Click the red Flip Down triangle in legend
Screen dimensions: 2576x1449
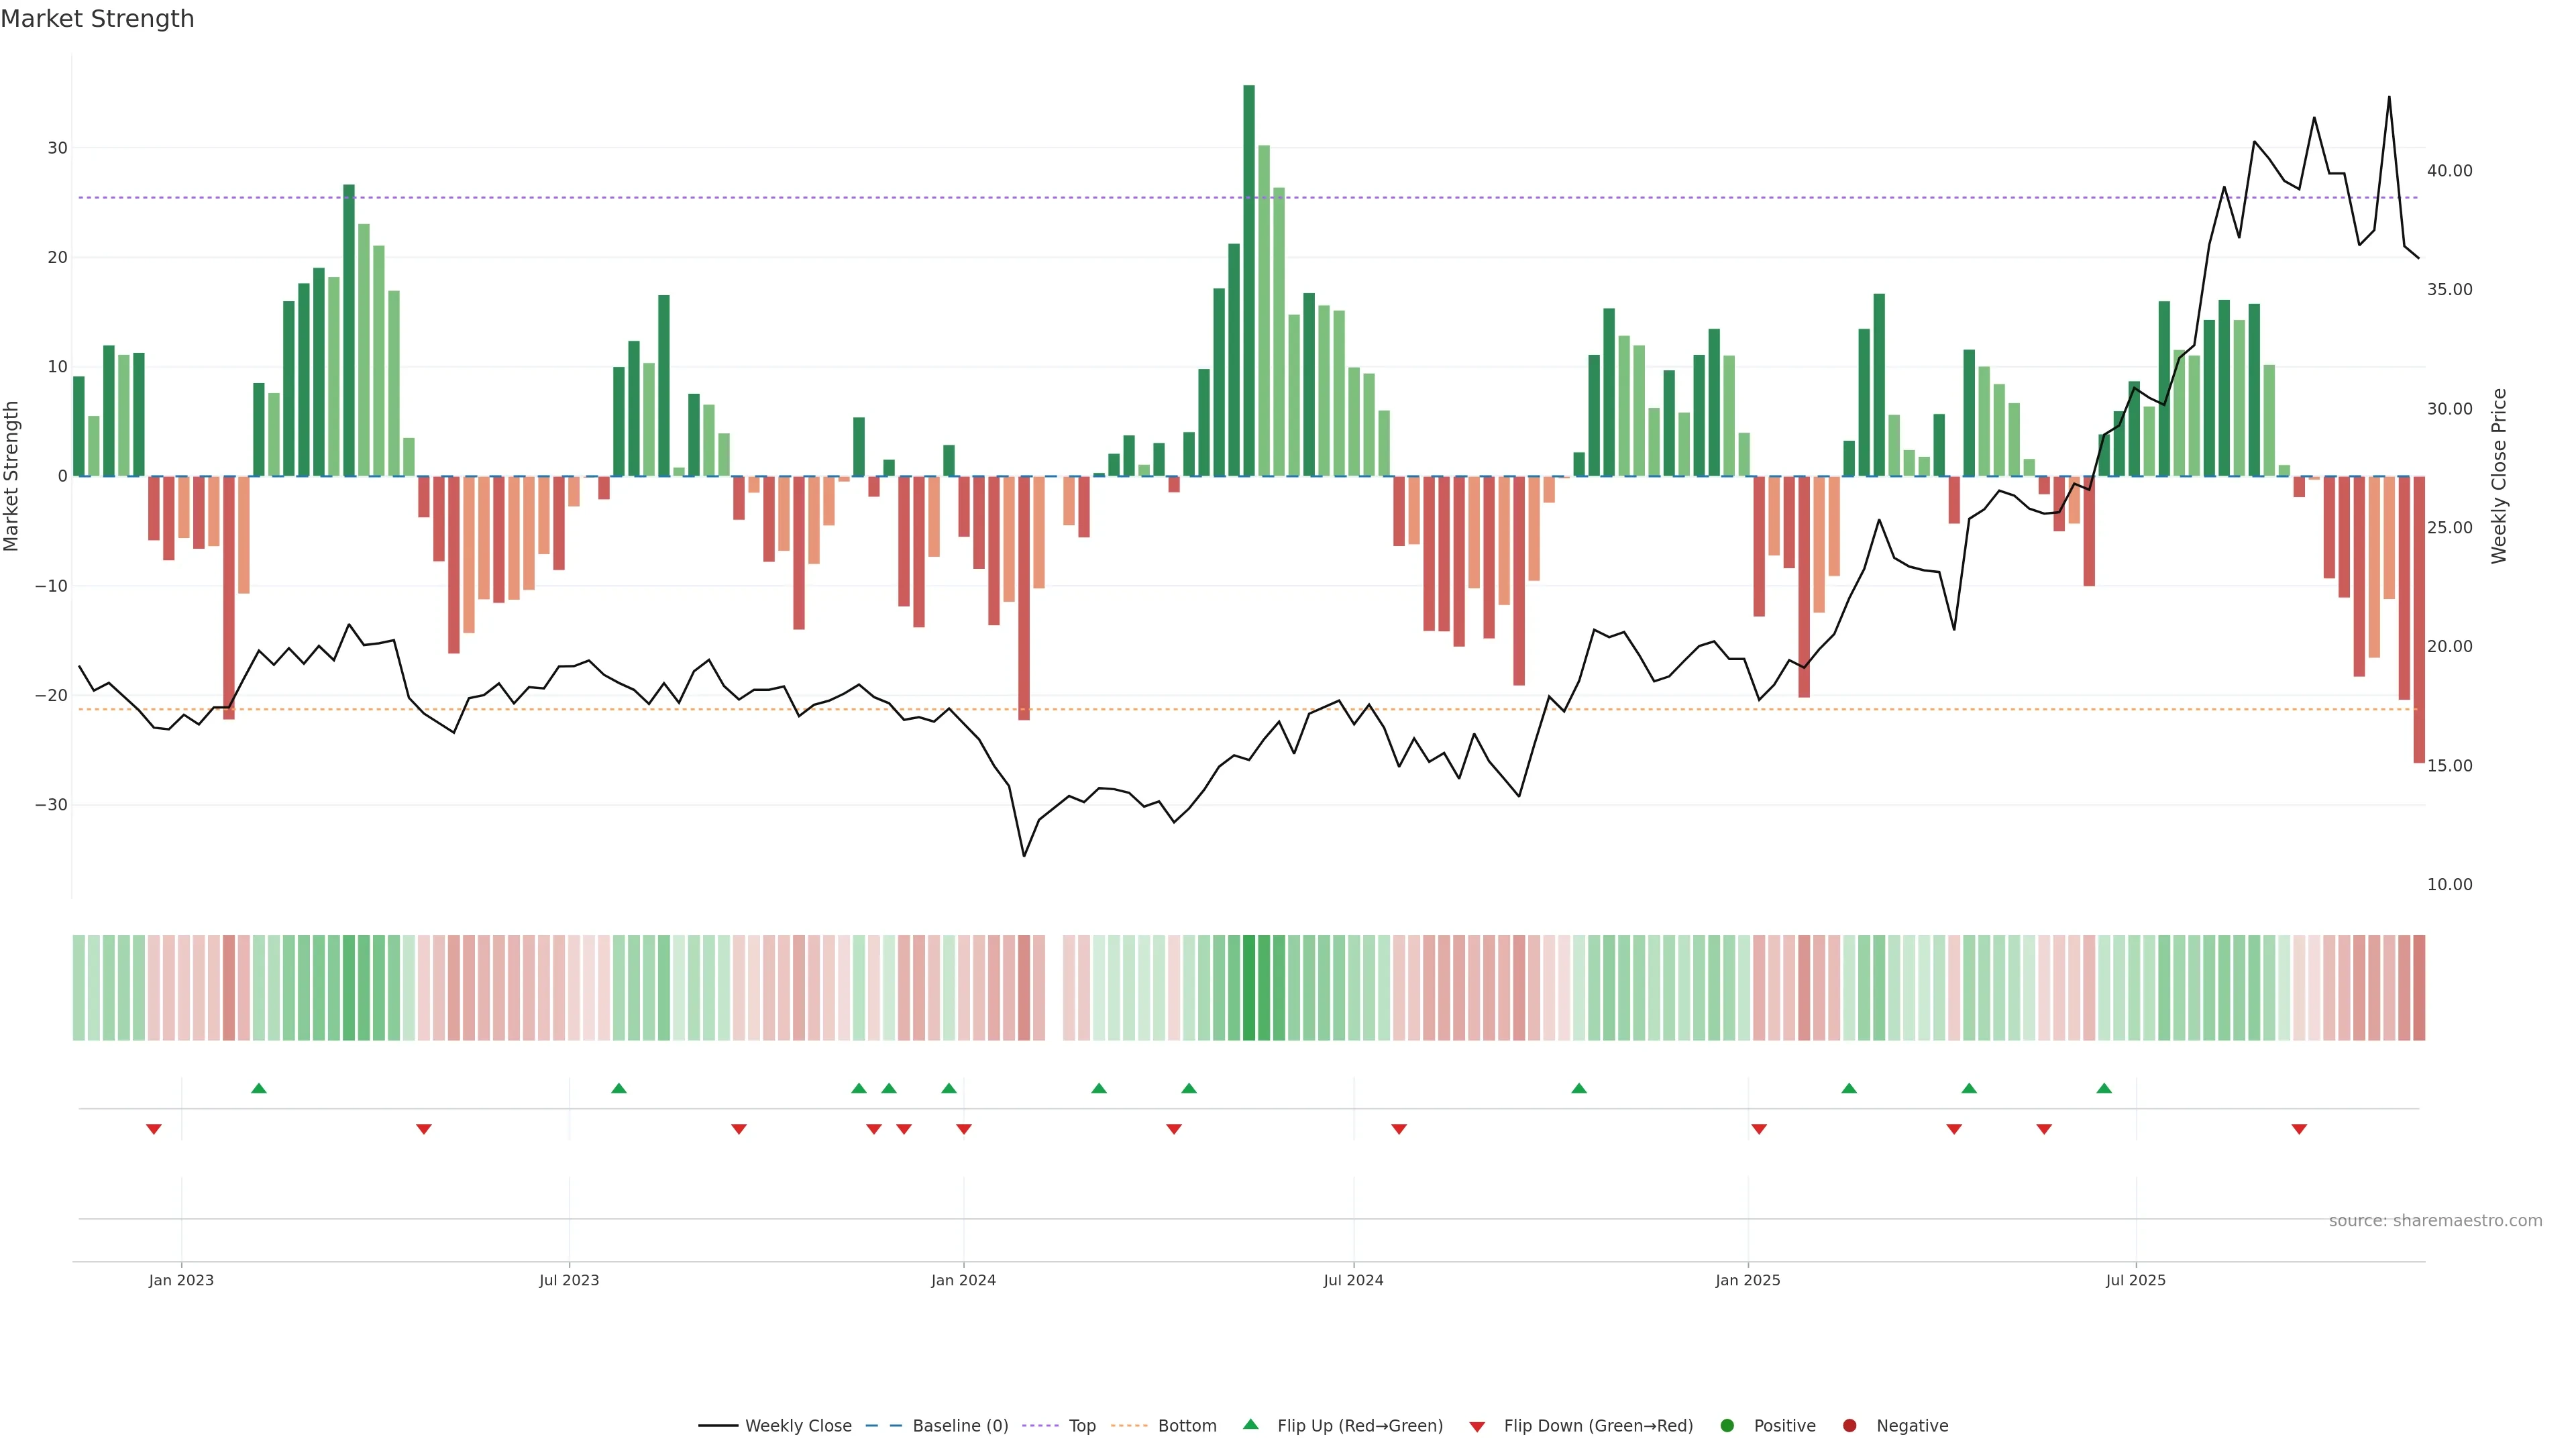pyautogui.click(x=1477, y=1427)
